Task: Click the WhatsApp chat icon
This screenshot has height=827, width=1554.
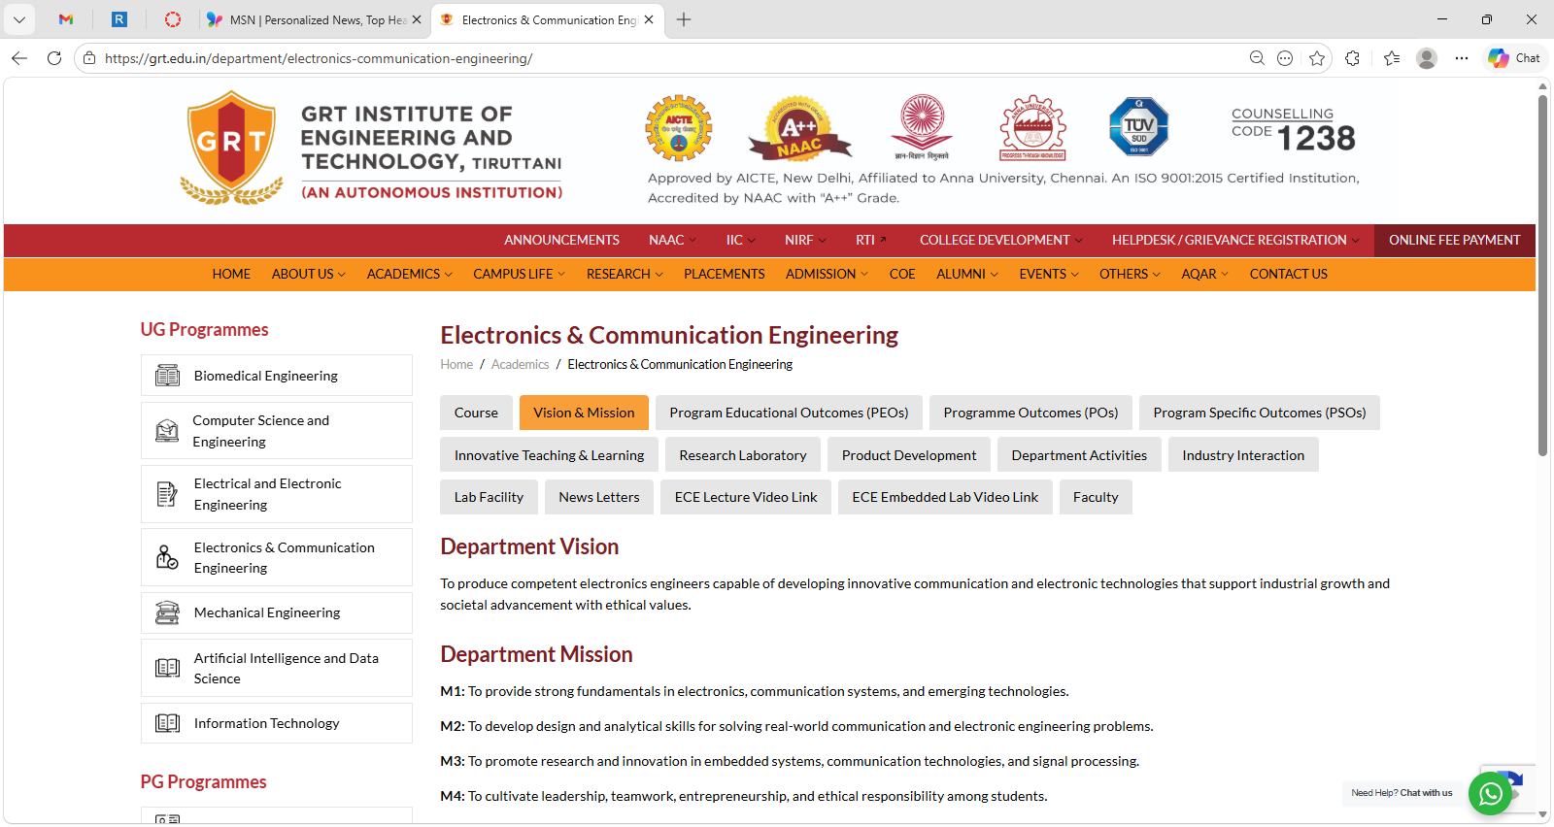Action: click(x=1490, y=794)
